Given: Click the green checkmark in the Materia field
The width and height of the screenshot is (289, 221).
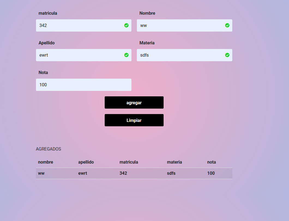Looking at the screenshot, I should click(227, 55).
